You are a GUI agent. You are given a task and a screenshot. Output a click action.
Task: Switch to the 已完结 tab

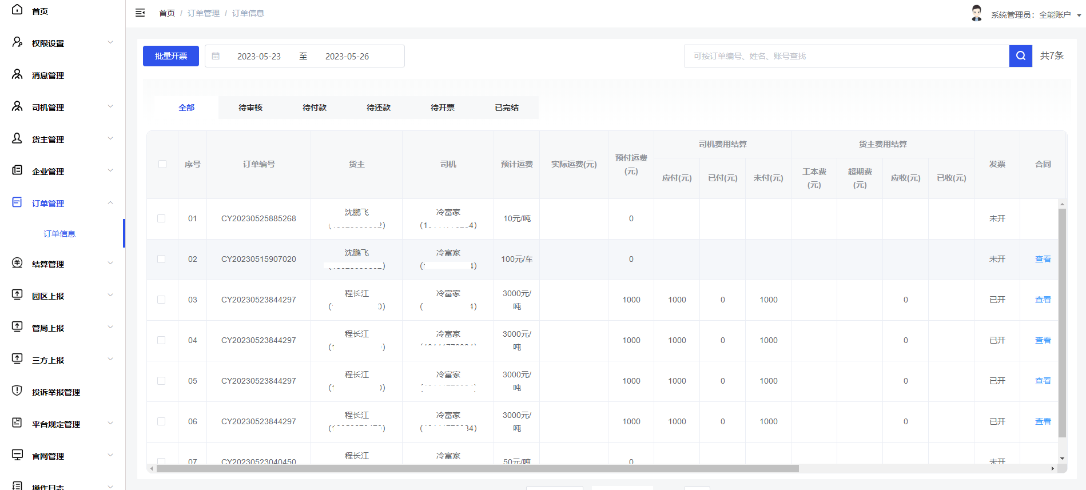(507, 107)
